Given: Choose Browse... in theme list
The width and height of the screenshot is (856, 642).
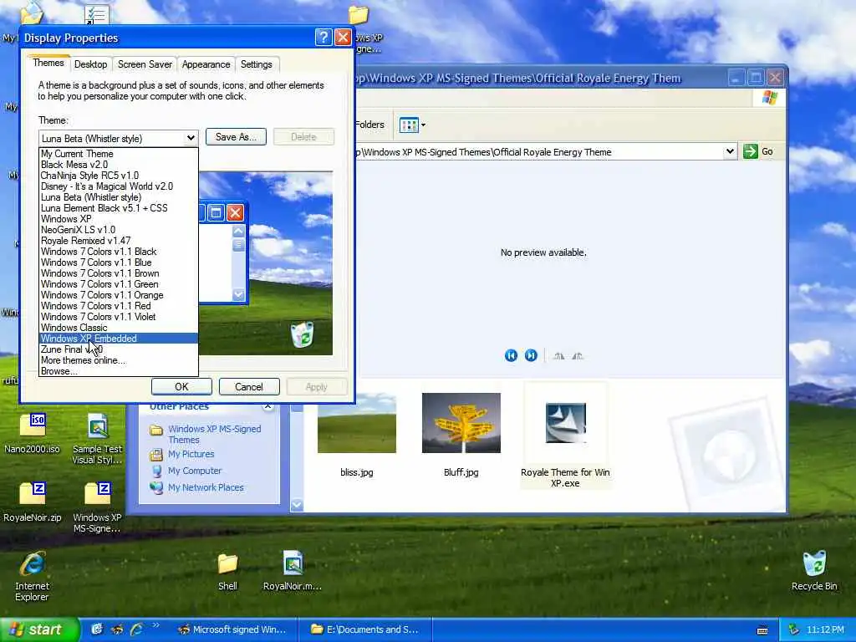Looking at the screenshot, I should click(x=119, y=371).
